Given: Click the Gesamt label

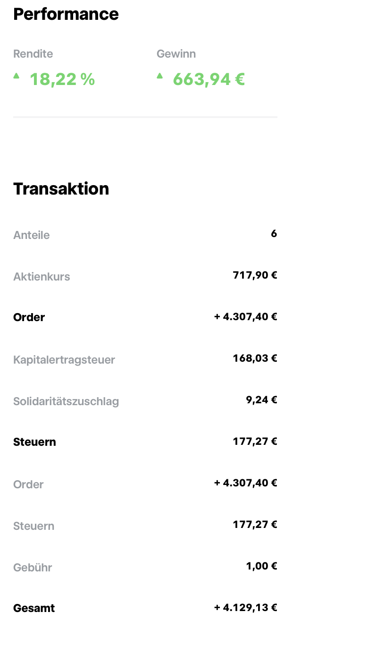Looking at the screenshot, I should (34, 608).
